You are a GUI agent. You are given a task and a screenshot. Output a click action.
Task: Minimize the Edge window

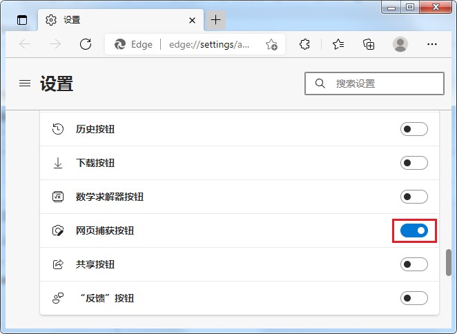tap(391, 7)
